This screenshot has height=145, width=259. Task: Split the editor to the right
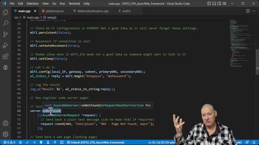click(248, 11)
